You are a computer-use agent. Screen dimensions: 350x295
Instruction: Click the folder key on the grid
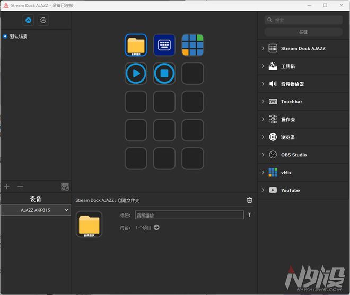point(136,45)
